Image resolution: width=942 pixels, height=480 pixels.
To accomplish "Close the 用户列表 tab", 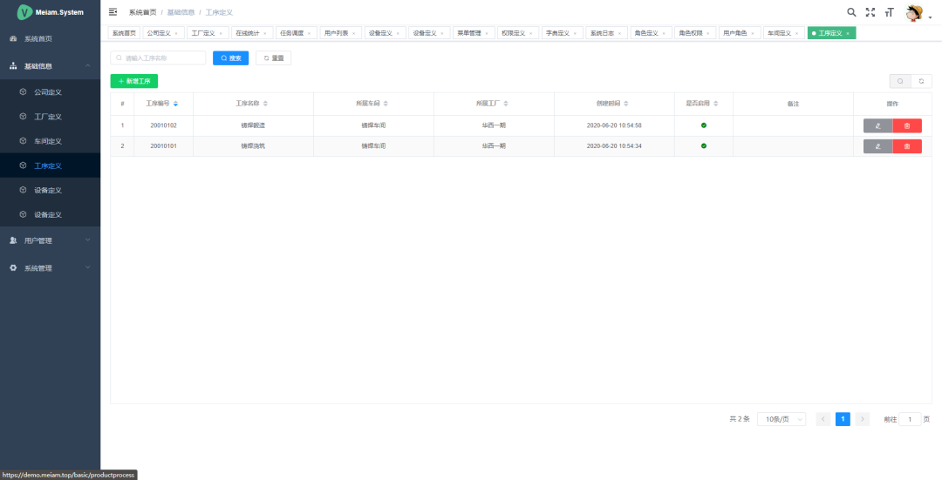I will tap(353, 34).
